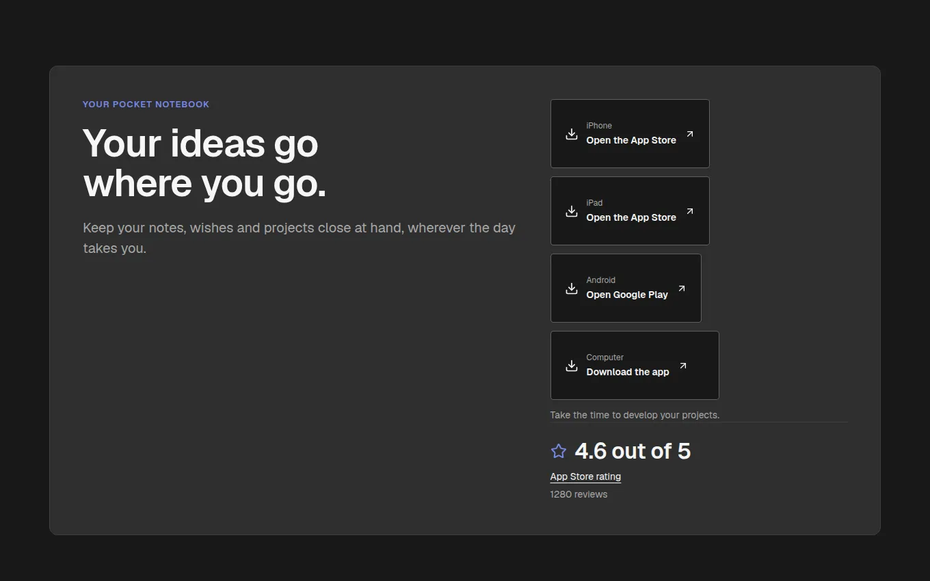This screenshot has height=581, width=930.
Task: Click the "YOUR POCKET NOTEBOOK" label
Action: pos(146,105)
